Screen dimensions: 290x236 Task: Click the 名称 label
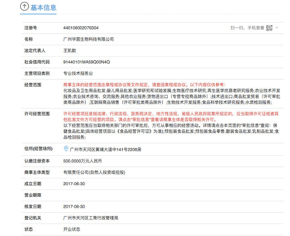(29, 39)
